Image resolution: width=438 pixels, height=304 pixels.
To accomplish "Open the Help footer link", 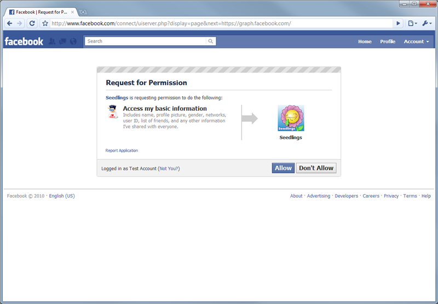I will click(x=426, y=196).
